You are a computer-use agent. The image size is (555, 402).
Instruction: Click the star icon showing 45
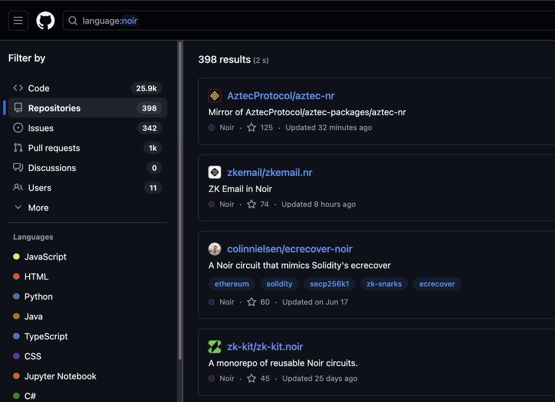(x=252, y=378)
